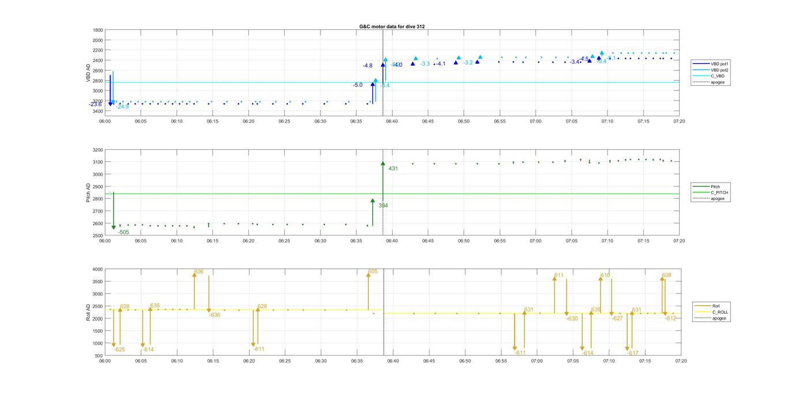Click the 'VBD AD' y-axis label

pos(89,73)
